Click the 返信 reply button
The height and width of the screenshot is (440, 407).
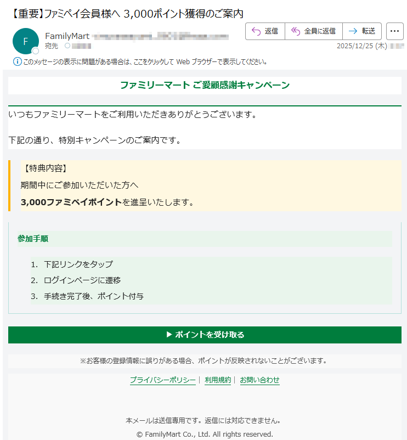point(265,31)
